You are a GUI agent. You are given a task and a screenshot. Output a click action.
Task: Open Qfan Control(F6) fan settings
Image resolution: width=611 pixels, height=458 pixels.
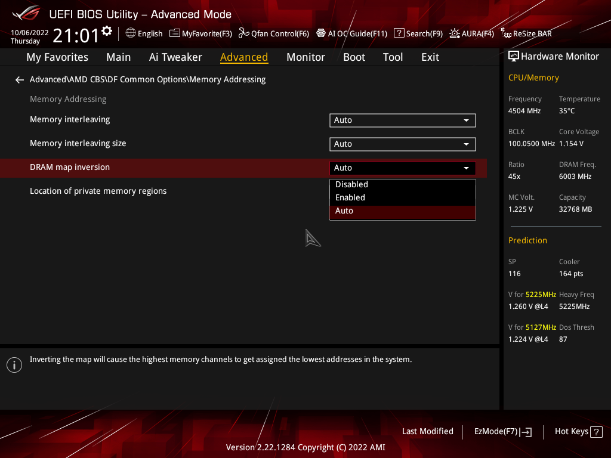pos(274,33)
